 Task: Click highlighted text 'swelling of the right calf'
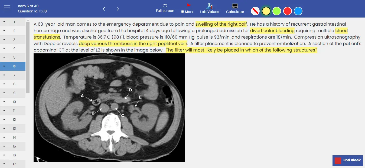(221, 24)
